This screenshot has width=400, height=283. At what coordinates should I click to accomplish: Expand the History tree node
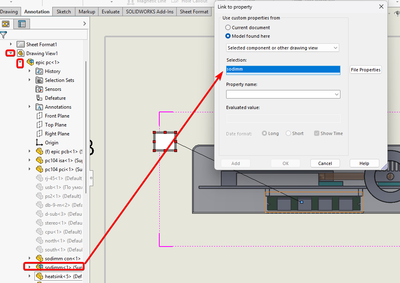(x=30, y=71)
